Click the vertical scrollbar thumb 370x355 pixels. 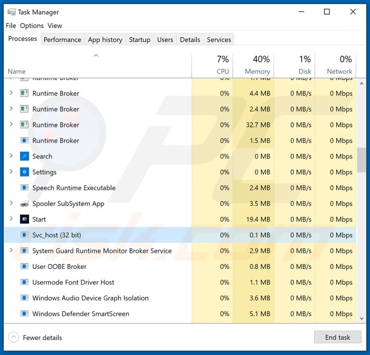[362, 160]
